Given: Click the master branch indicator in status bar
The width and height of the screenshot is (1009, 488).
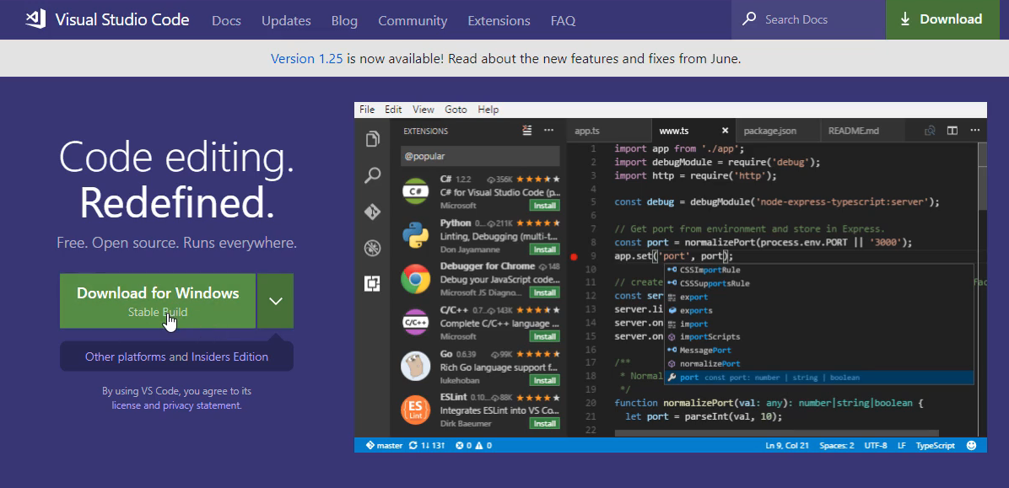Looking at the screenshot, I should pyautogui.click(x=384, y=445).
